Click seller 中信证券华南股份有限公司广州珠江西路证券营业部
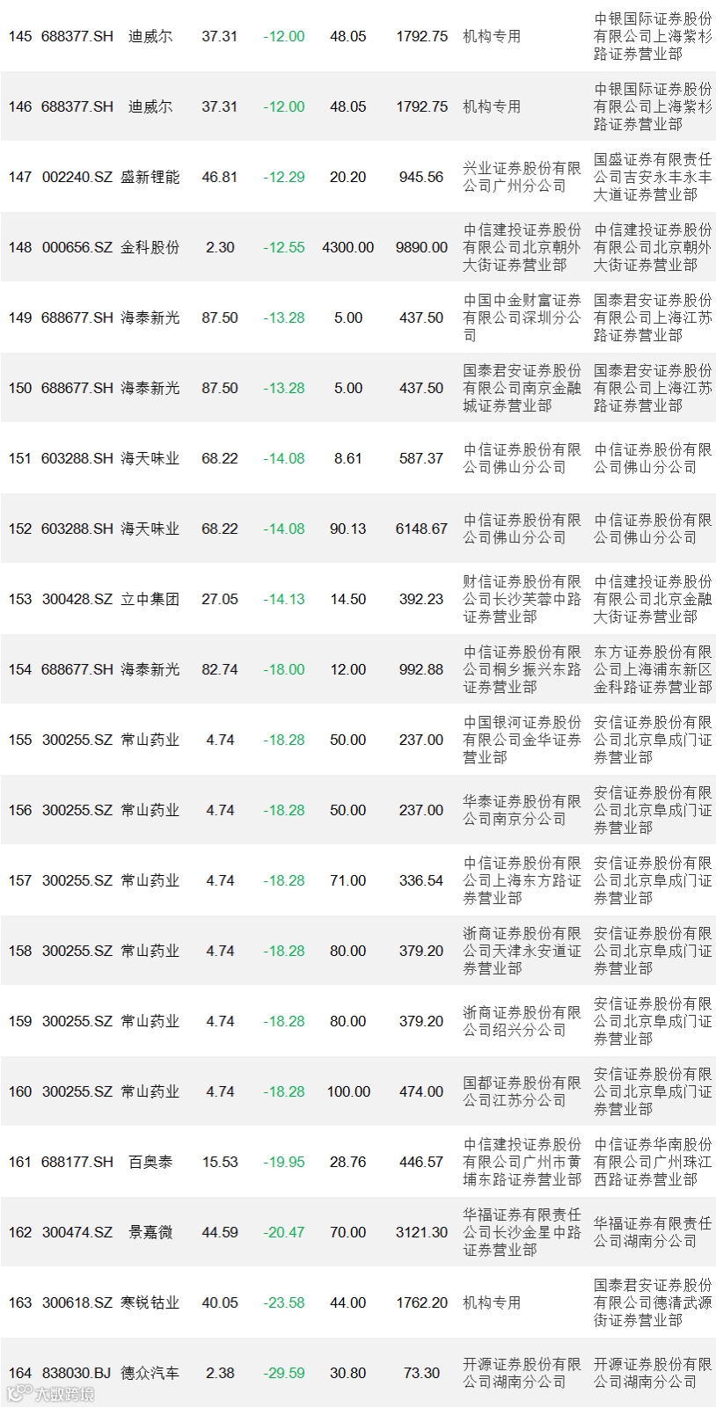Image resolution: width=716 pixels, height=1408 pixels. point(653,1162)
